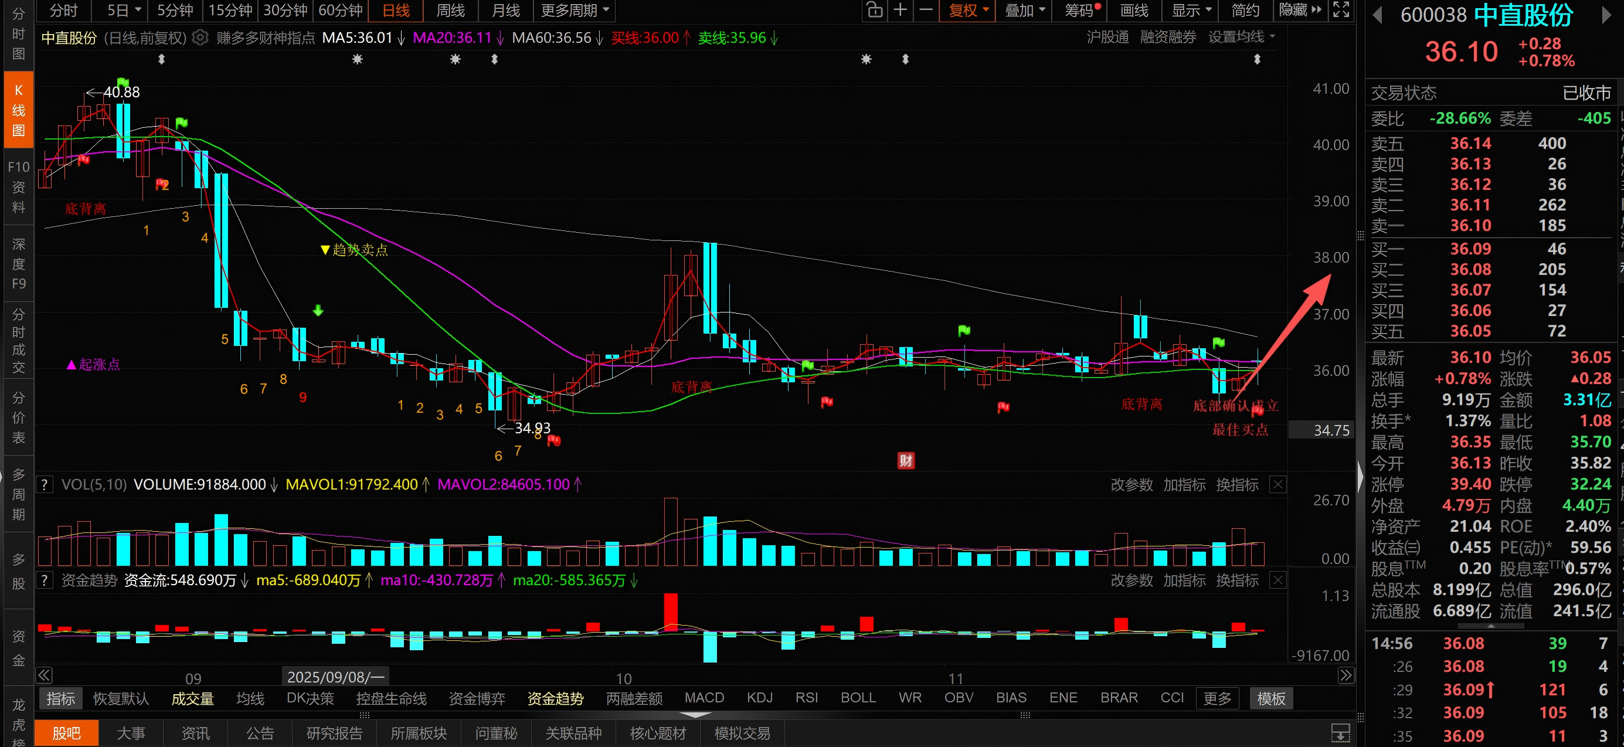This screenshot has height=747, width=1624.
Task: Click the red 财 marker icon
Action: tap(906, 461)
